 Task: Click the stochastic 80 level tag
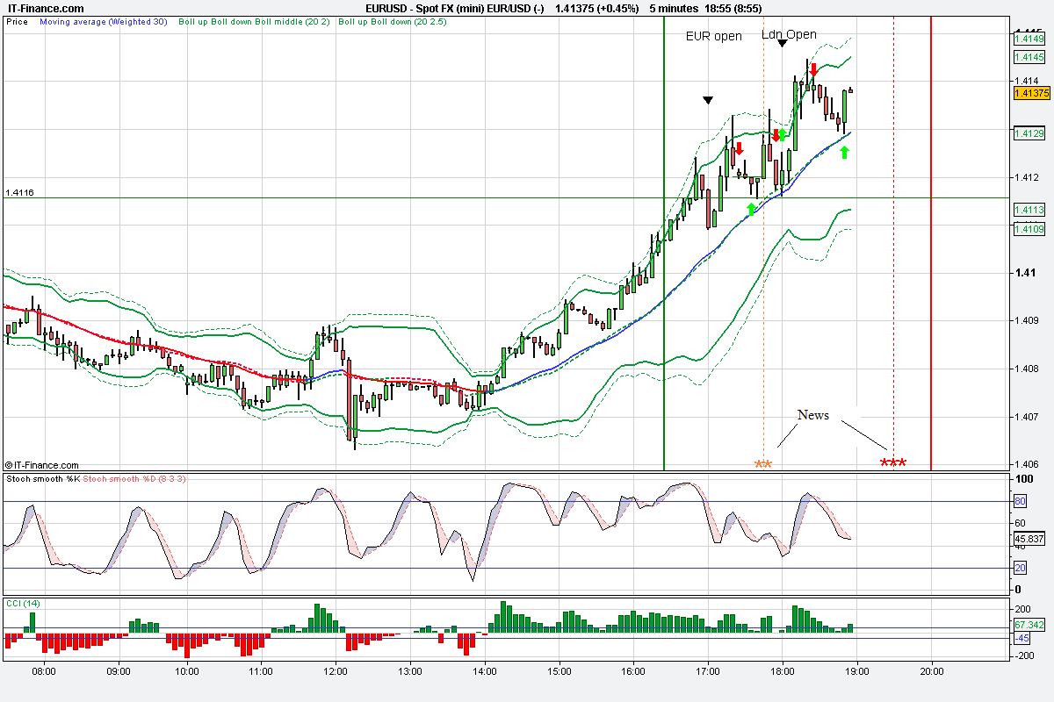tap(1021, 502)
